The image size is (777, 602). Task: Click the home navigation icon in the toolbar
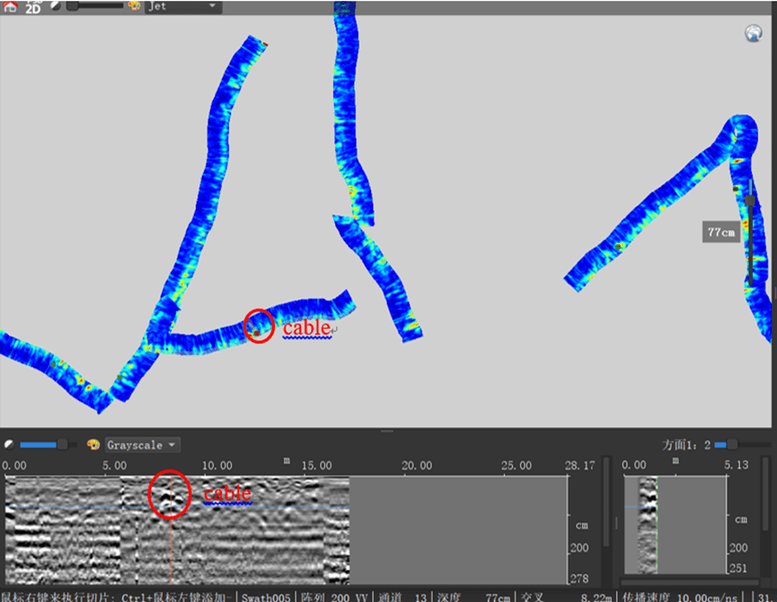10,7
